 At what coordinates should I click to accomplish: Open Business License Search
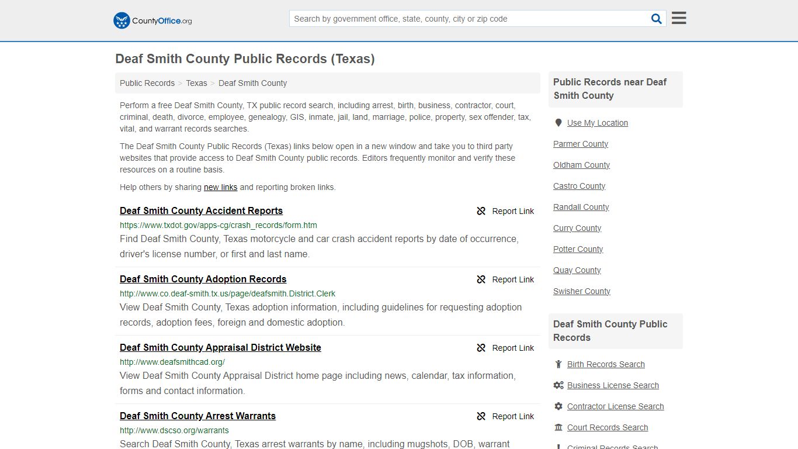(x=613, y=385)
